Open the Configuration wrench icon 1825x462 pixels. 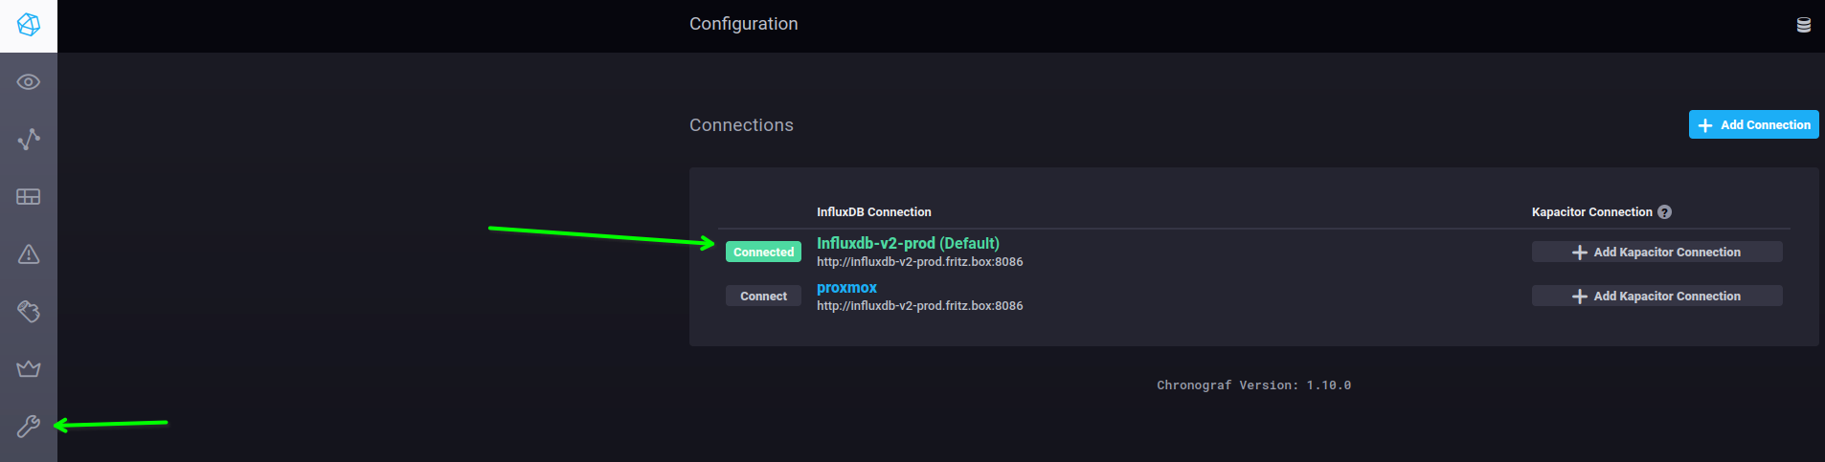(x=29, y=427)
